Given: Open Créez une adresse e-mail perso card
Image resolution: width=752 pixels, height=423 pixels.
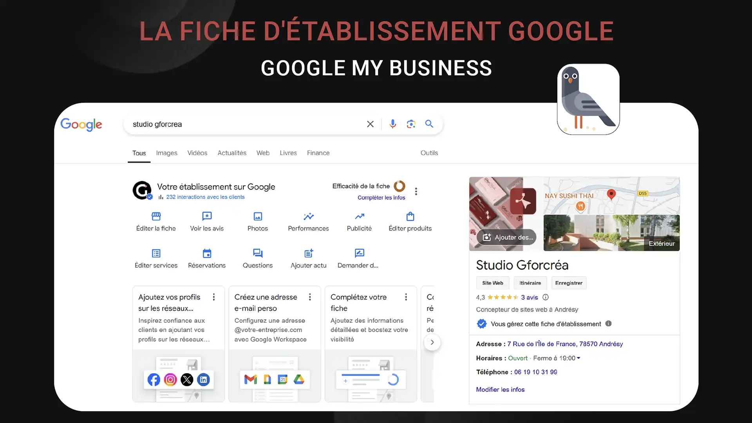Looking at the screenshot, I should [275, 344].
